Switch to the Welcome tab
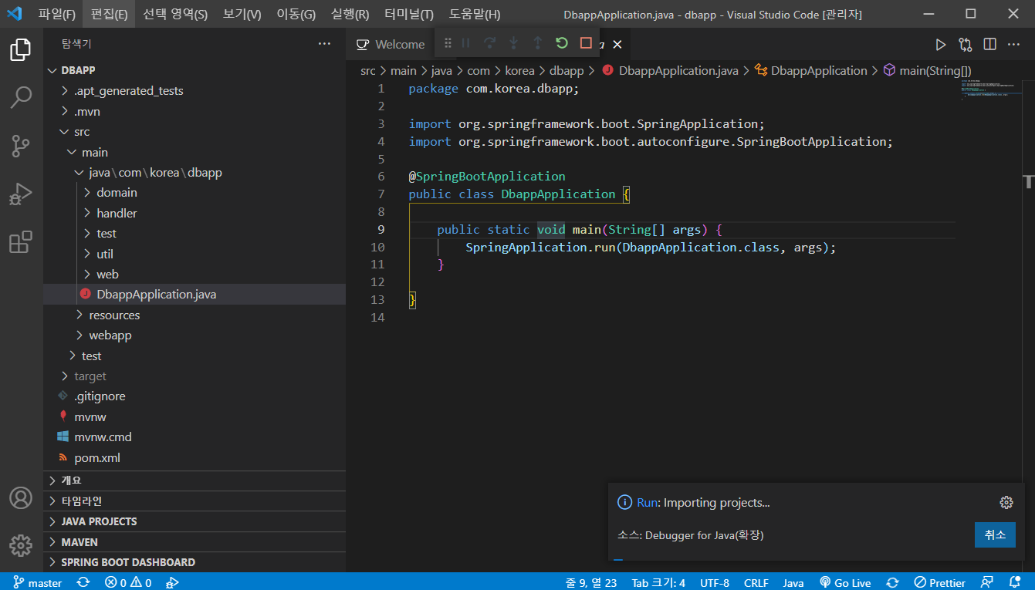The height and width of the screenshot is (590, 1035). [391, 45]
